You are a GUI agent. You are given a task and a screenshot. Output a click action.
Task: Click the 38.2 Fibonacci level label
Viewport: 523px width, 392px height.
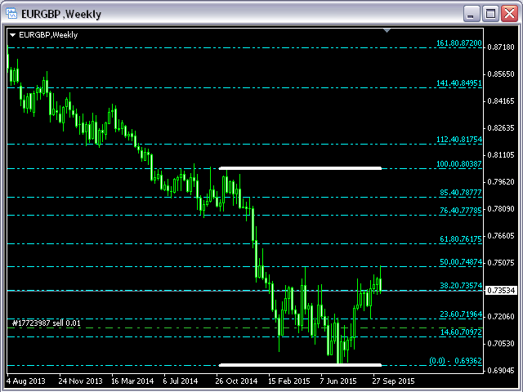(x=461, y=286)
